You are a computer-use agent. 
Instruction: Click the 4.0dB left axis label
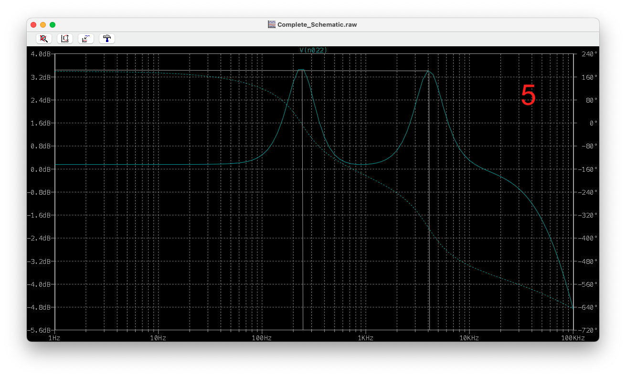42,54
